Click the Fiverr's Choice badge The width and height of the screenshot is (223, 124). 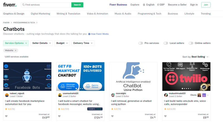click(x=95, y=109)
